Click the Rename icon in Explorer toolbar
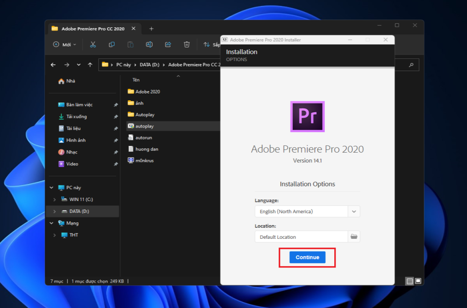 pos(149,45)
